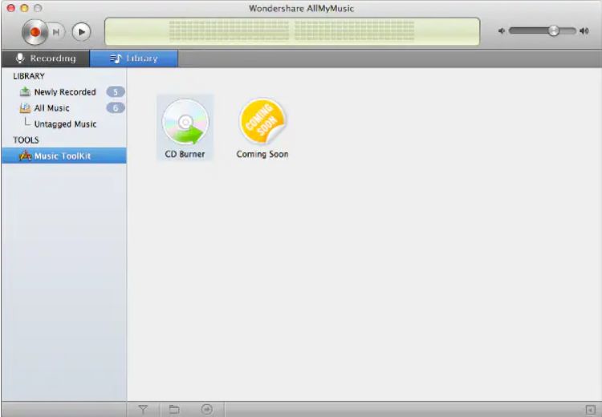Click the Newly Recorded count badge
The height and width of the screenshot is (417, 602).
coord(116,92)
